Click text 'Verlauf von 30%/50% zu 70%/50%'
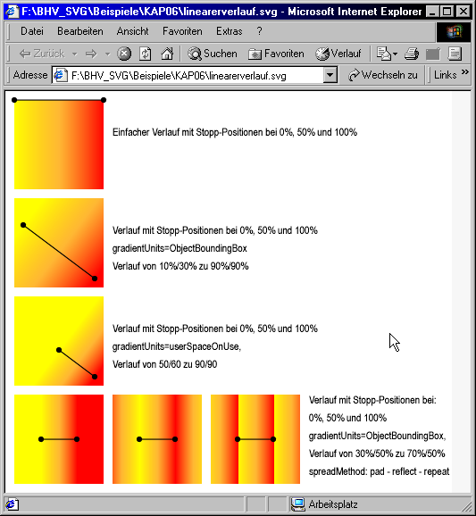This screenshot has height=516, width=476. click(x=377, y=454)
